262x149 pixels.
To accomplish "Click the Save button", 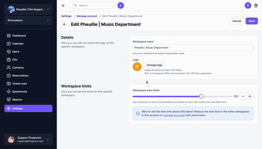I will click(252, 21).
